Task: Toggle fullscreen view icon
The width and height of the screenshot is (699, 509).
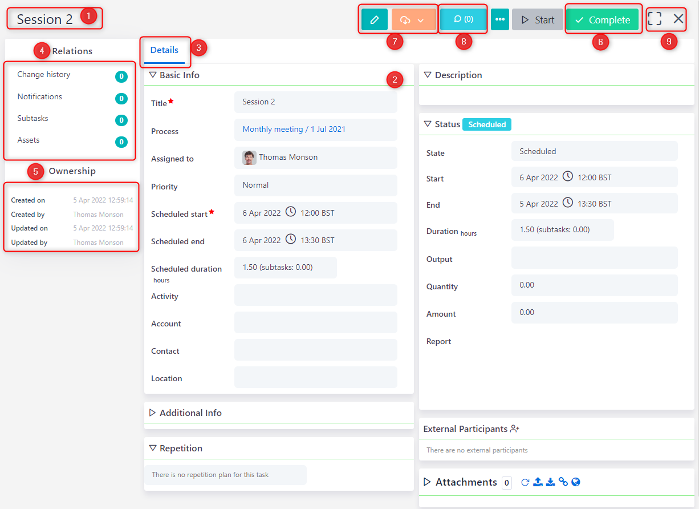Action: coord(655,19)
